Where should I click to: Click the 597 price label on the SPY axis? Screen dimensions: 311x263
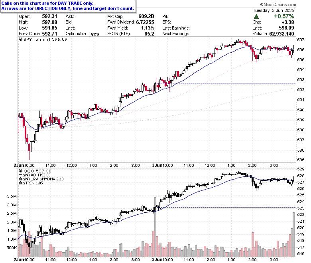point(301,40)
